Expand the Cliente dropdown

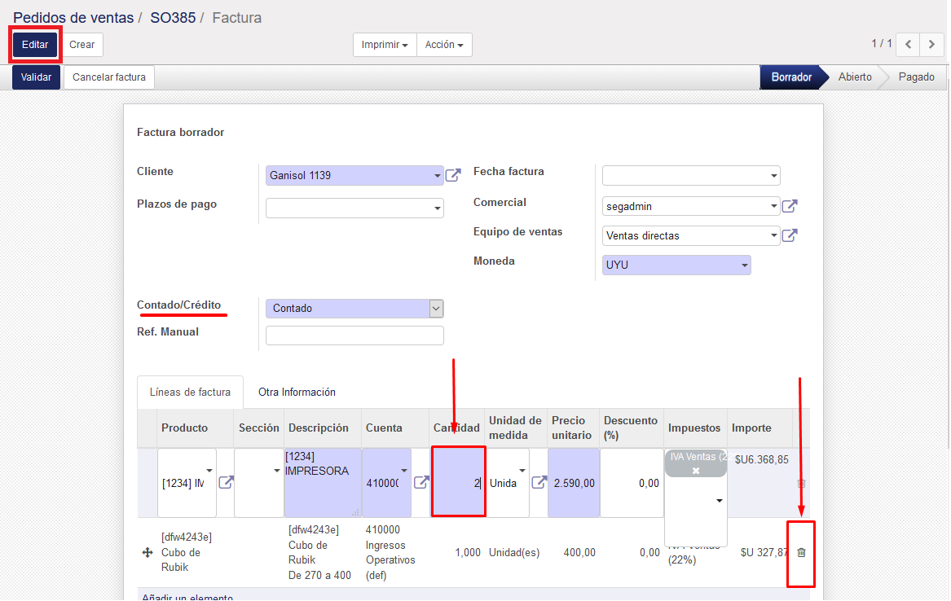(x=437, y=176)
